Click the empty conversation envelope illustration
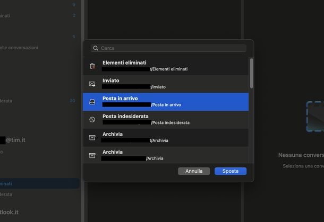The width and height of the screenshot is (324, 222). tap(314, 117)
